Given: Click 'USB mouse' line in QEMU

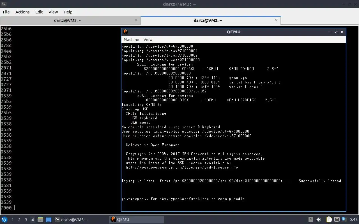Looking at the screenshot, I should pyautogui.click(x=140, y=123).
